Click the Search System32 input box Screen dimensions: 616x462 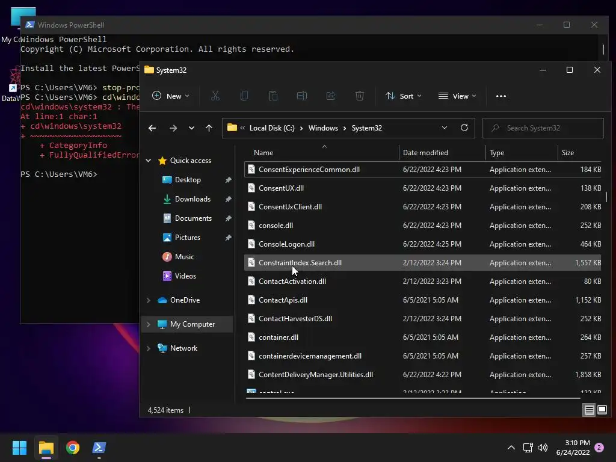tap(543, 128)
